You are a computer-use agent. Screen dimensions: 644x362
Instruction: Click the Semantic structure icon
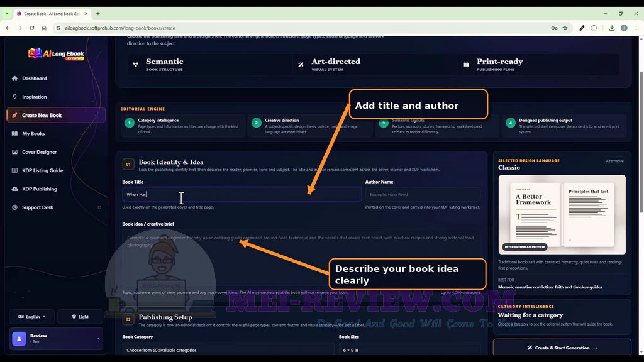[x=136, y=65]
